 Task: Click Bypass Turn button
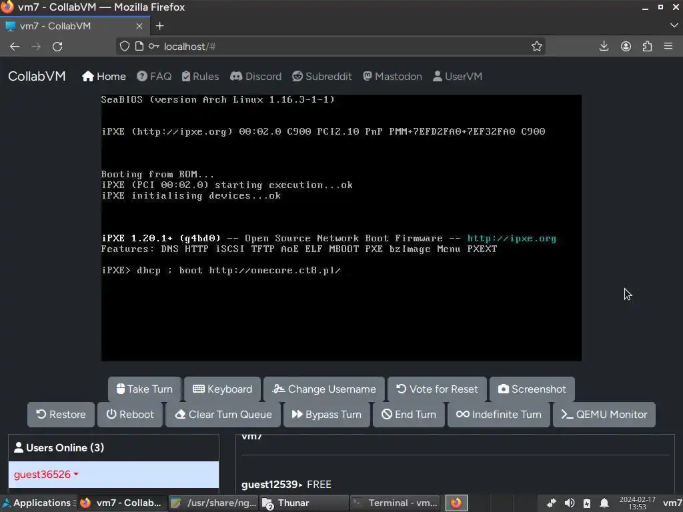click(x=327, y=415)
